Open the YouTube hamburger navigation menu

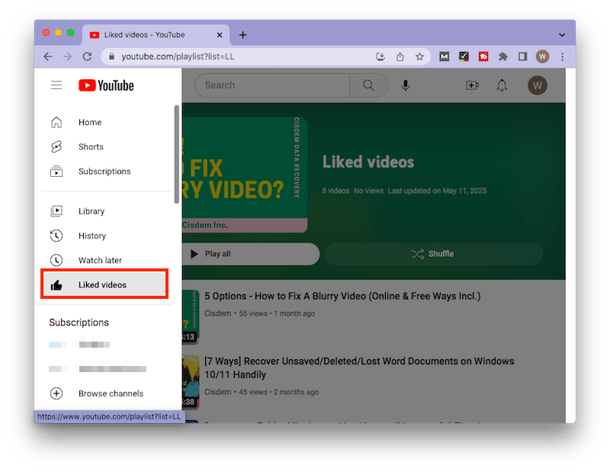(x=56, y=85)
